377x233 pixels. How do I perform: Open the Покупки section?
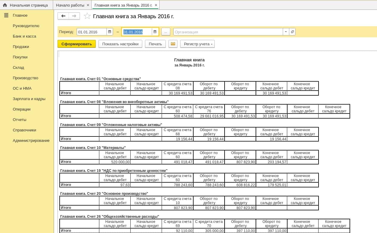(x=20, y=57)
